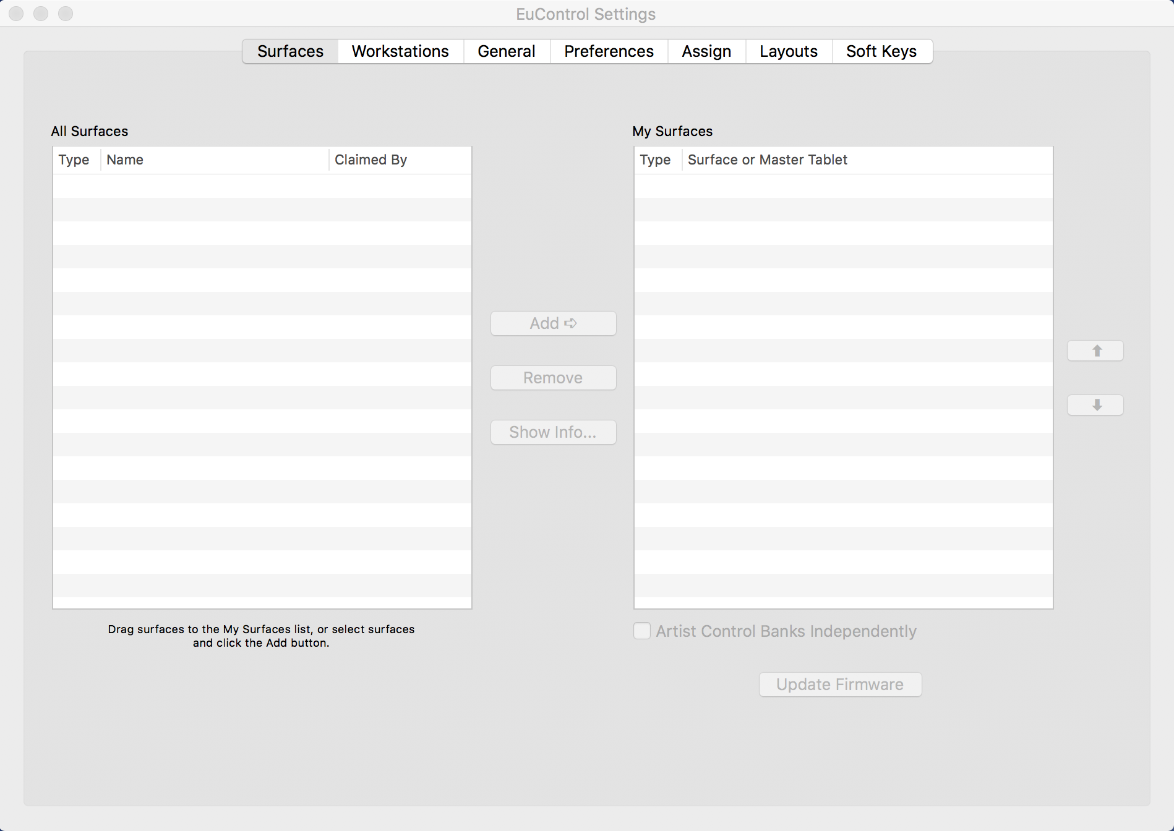Go to the Preferences tab
Viewport: 1174px width, 831px height.
coord(609,51)
